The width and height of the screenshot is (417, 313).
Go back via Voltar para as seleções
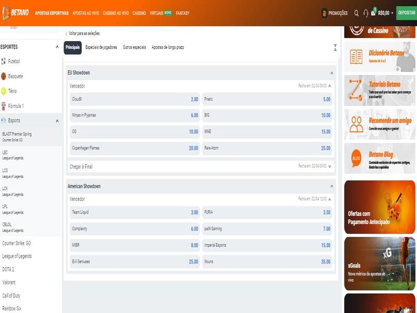point(84,33)
